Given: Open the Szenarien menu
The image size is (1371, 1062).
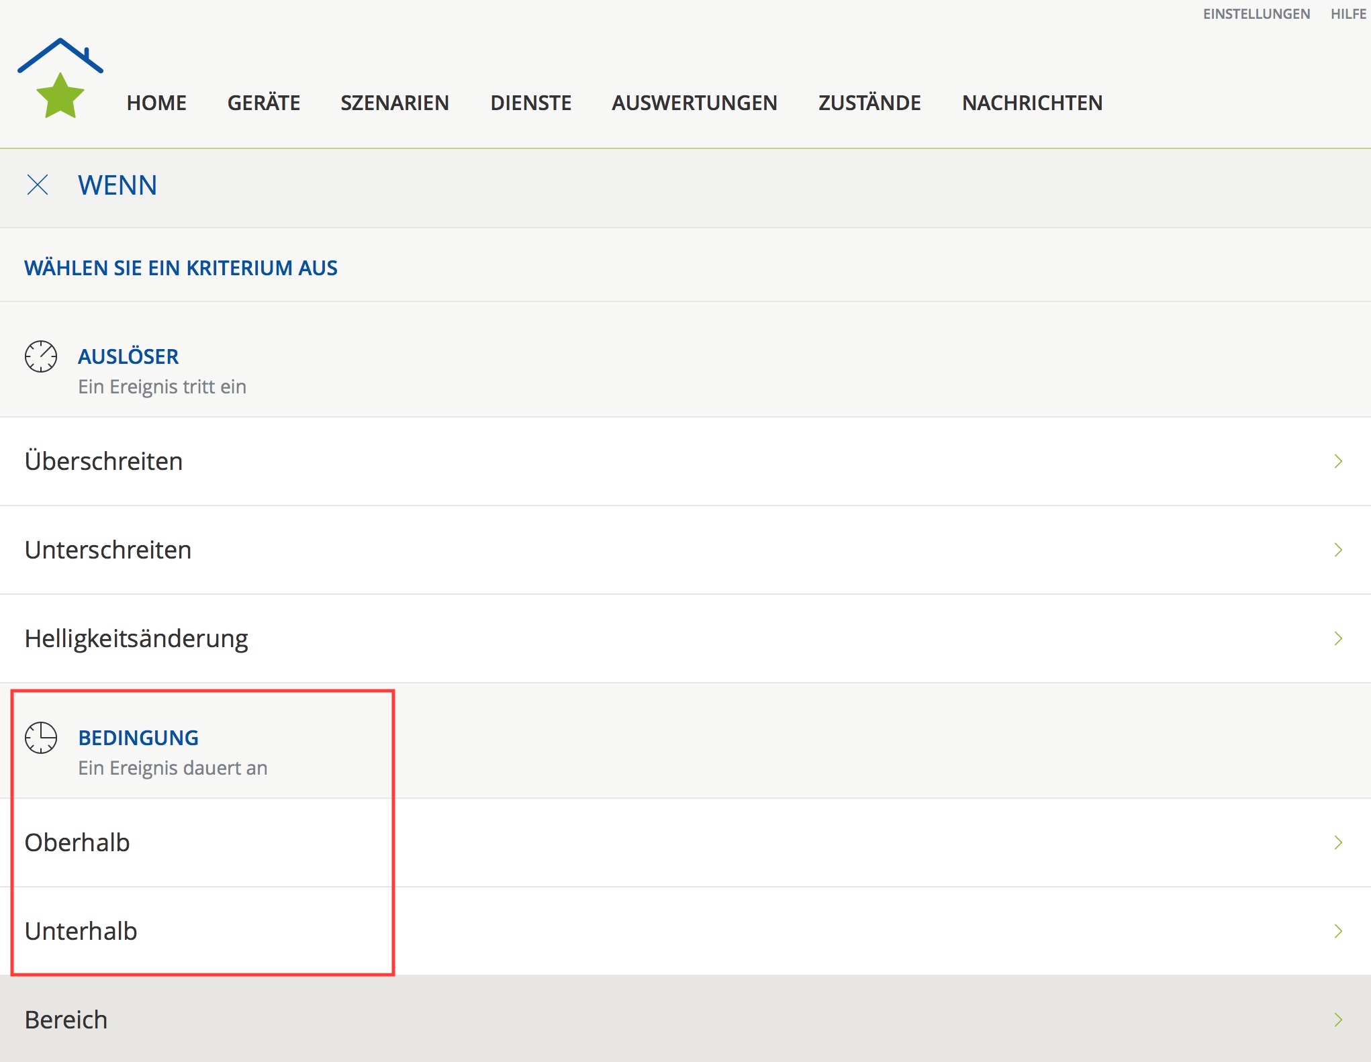Looking at the screenshot, I should (x=394, y=103).
